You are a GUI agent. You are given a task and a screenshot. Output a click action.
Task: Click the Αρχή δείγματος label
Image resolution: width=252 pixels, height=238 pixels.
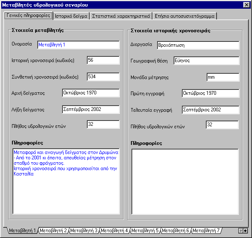[28, 93]
